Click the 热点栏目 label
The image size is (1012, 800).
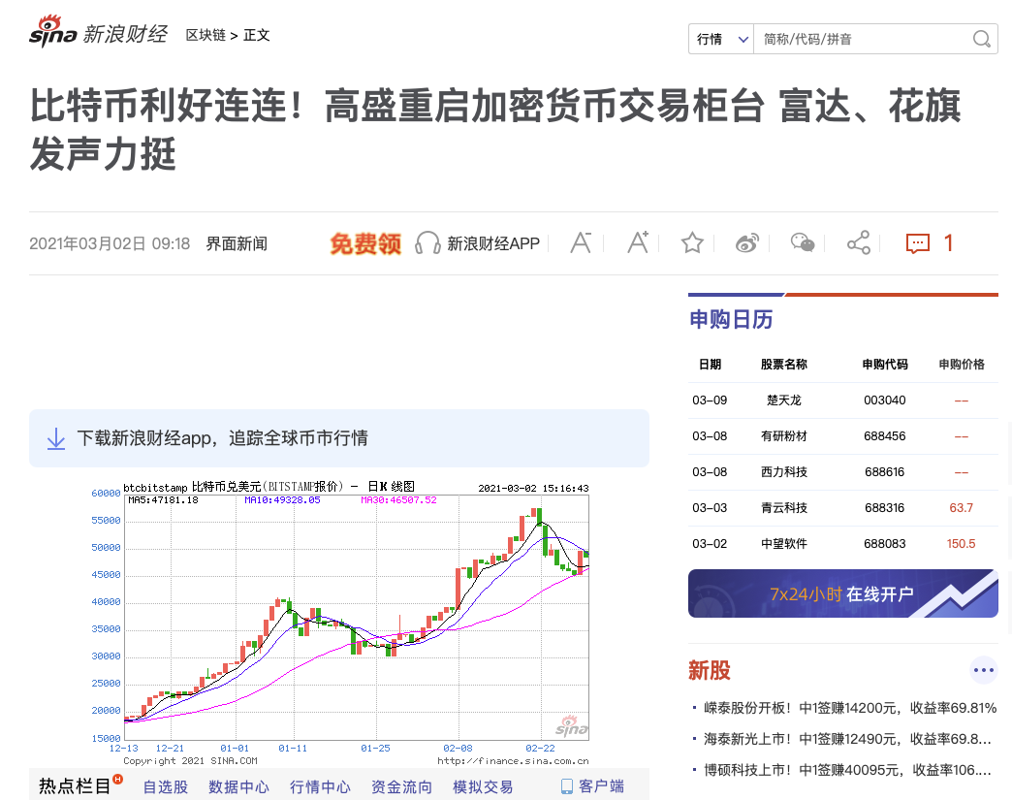pyautogui.click(x=75, y=785)
